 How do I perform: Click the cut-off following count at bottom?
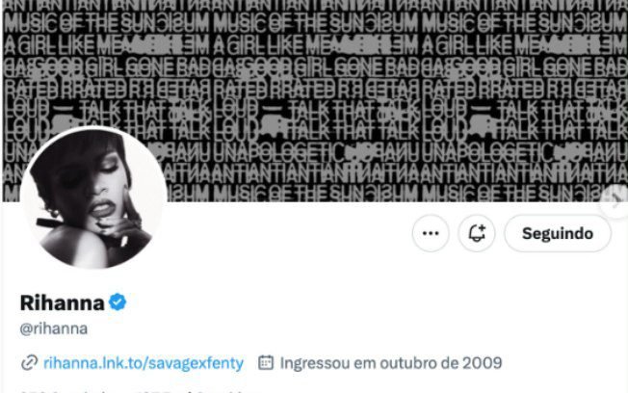68,391
